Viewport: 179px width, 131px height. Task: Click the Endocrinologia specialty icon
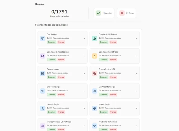pos(43,91)
